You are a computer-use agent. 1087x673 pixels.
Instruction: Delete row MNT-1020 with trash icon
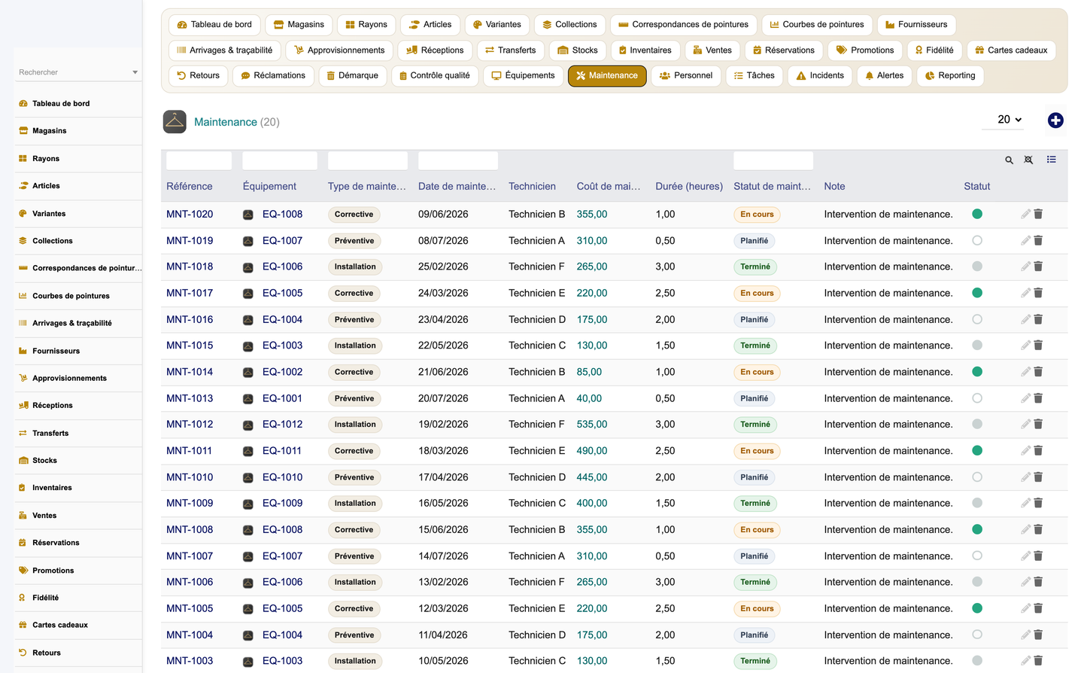[x=1038, y=214]
